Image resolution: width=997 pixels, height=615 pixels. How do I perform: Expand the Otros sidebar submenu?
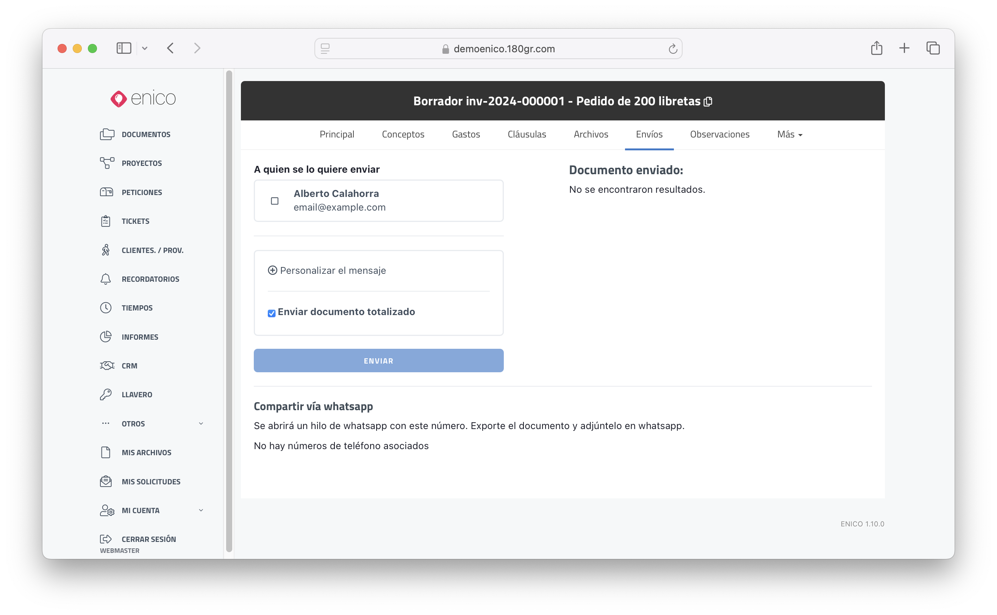click(201, 423)
